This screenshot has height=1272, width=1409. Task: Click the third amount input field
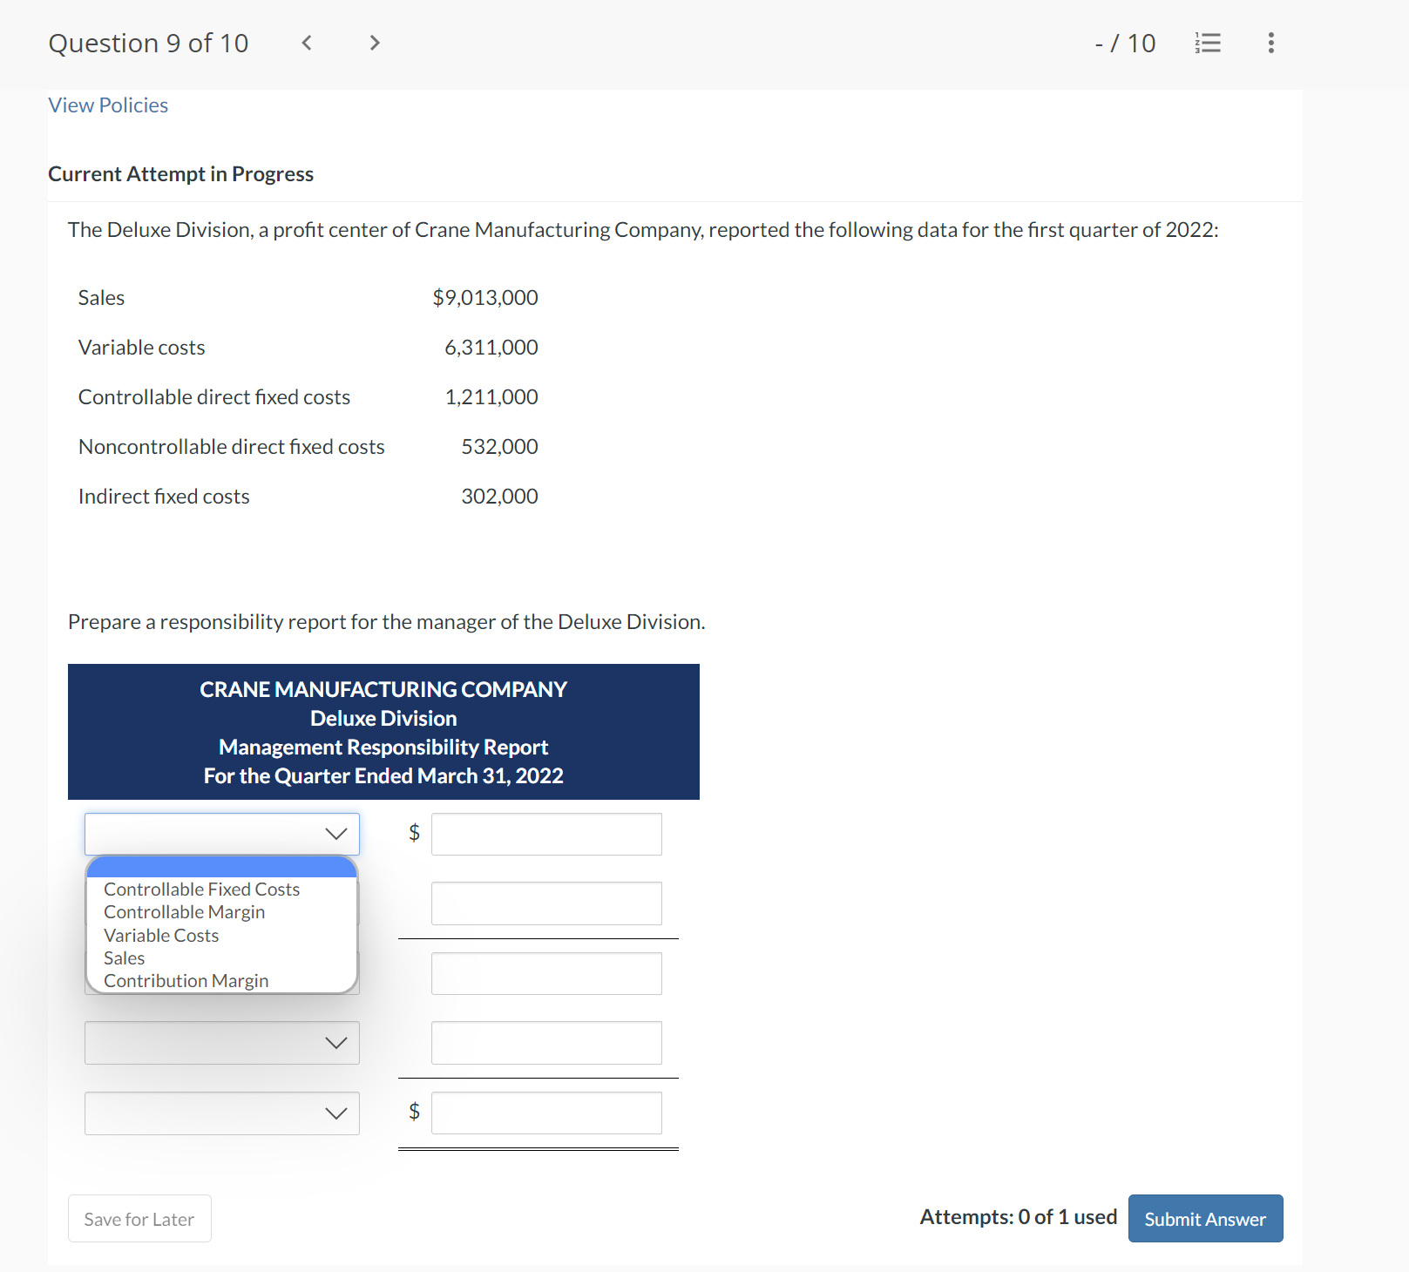point(546,973)
